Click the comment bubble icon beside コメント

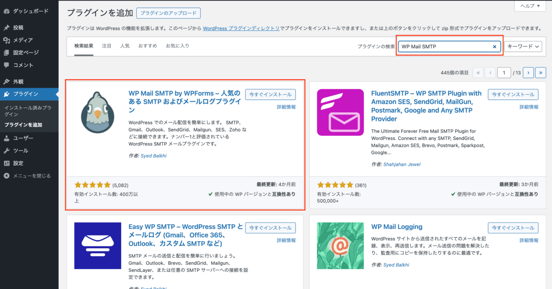pos(6,65)
